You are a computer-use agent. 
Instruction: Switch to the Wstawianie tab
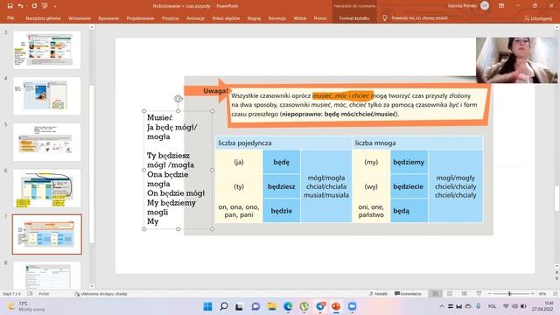click(x=80, y=17)
